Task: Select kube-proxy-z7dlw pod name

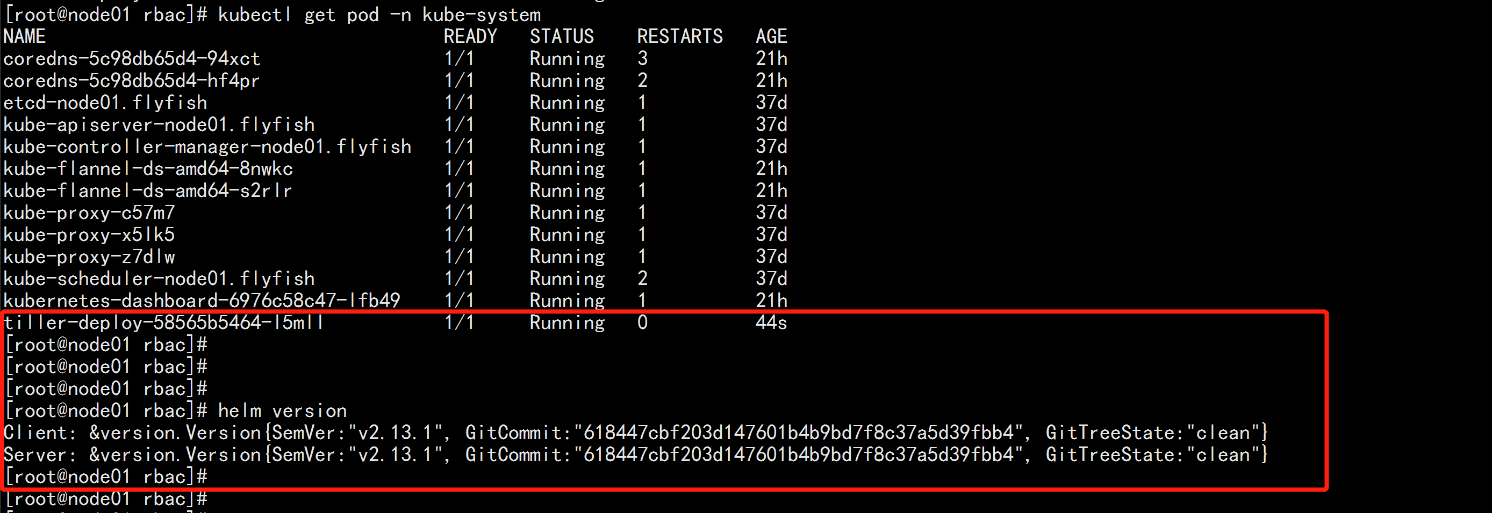Action: [x=89, y=256]
